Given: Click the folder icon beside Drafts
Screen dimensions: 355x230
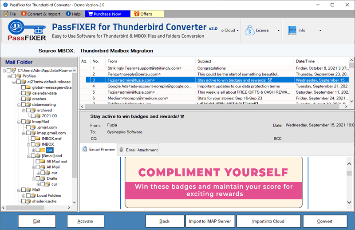Looking at the screenshot, I should (x=43, y=178).
